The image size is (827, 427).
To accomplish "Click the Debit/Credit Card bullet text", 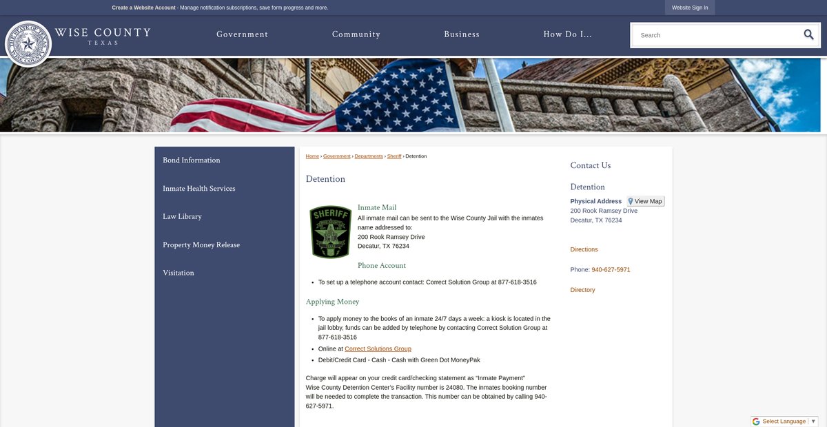I will coord(399,360).
